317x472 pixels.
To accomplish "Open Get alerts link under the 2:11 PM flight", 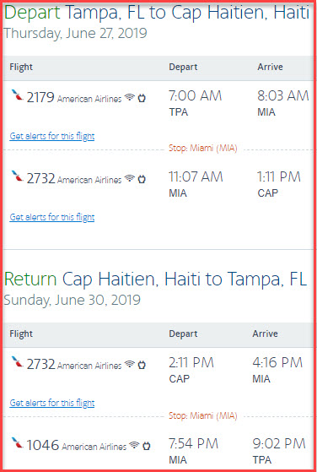I will point(52,403).
